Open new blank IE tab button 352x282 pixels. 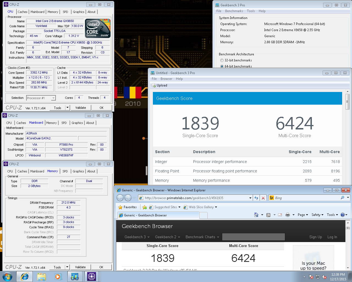coord(203,215)
